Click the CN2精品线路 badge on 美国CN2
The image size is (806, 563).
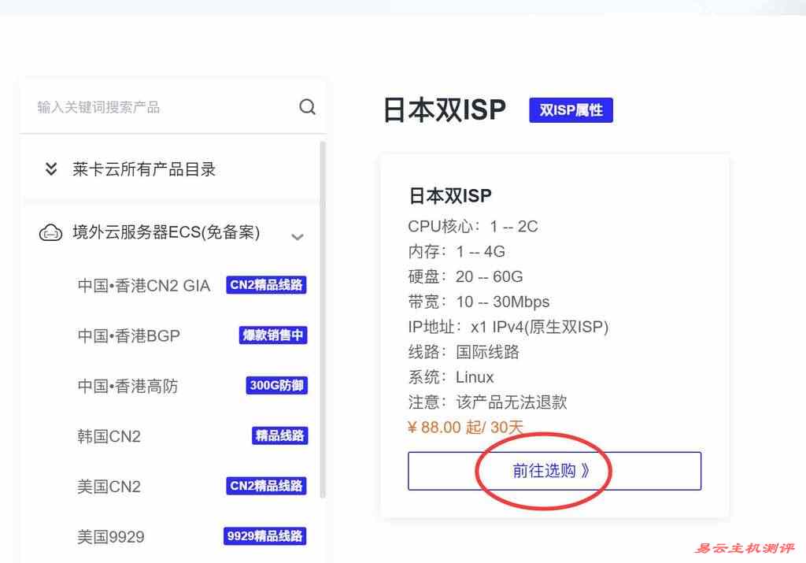(x=266, y=486)
